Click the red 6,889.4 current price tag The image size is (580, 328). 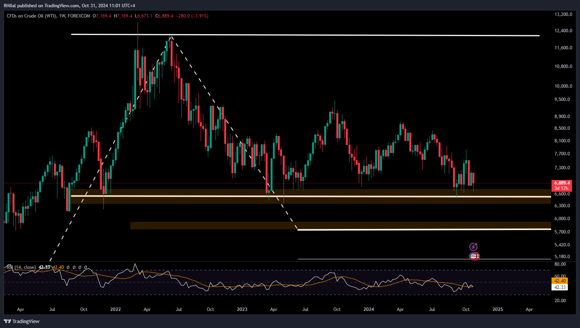(x=562, y=183)
